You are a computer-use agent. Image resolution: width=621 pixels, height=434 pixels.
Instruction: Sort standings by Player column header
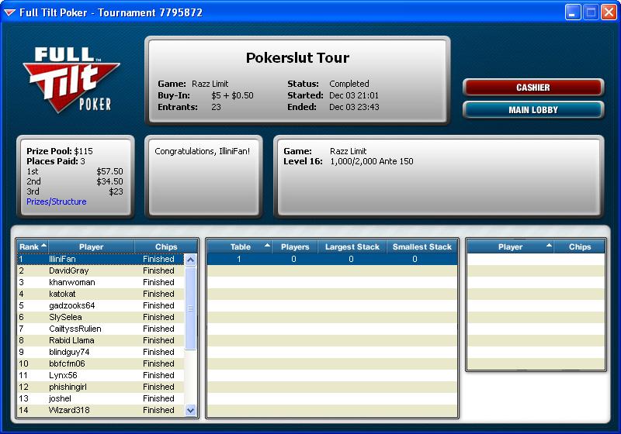point(91,246)
